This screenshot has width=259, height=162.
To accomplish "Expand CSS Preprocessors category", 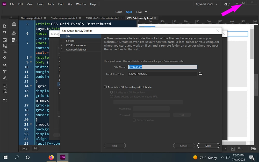I will [62, 45].
